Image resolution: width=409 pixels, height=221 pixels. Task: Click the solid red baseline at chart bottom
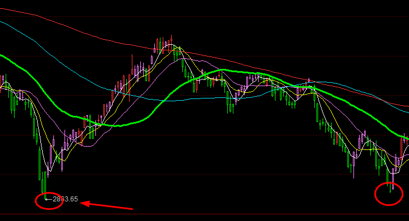point(204,214)
